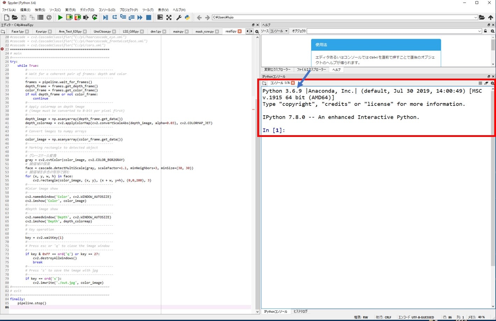Step over the current line in debugger

point(115,17)
